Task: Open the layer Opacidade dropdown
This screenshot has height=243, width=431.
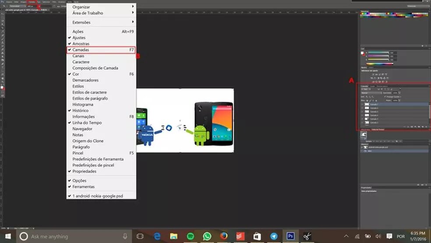Action: 399,93
